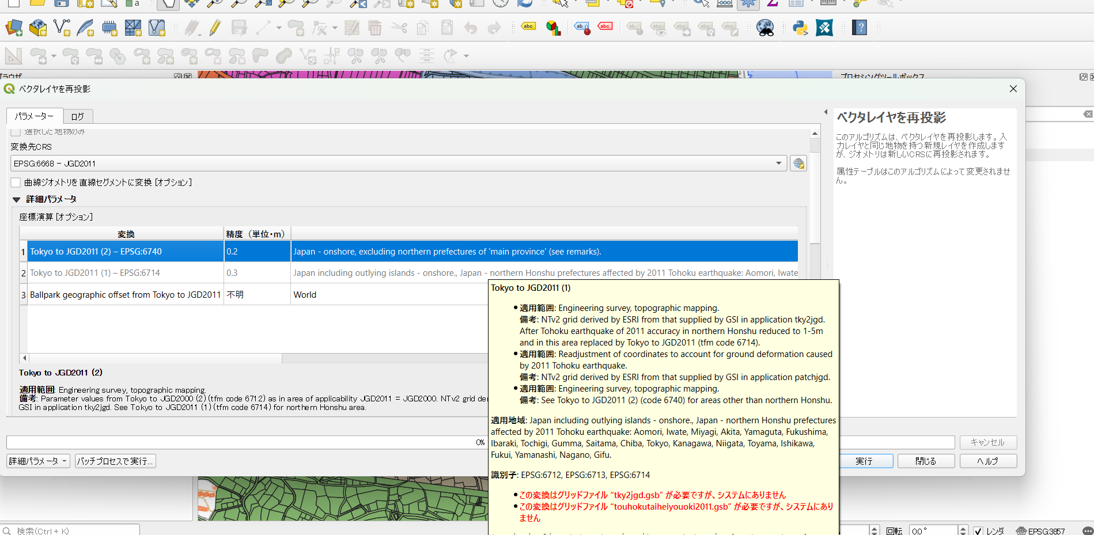Close the ベクタレイヤを再投影 dialog
The height and width of the screenshot is (535, 1094).
1013,89
